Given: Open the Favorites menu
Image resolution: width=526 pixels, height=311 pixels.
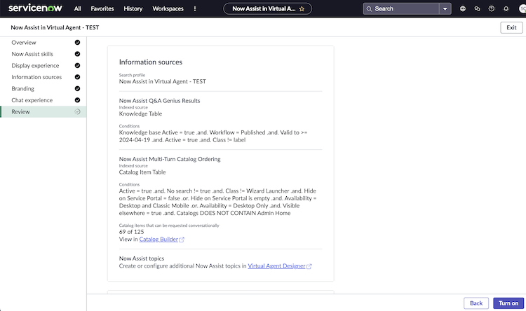Looking at the screenshot, I should pos(102,8).
